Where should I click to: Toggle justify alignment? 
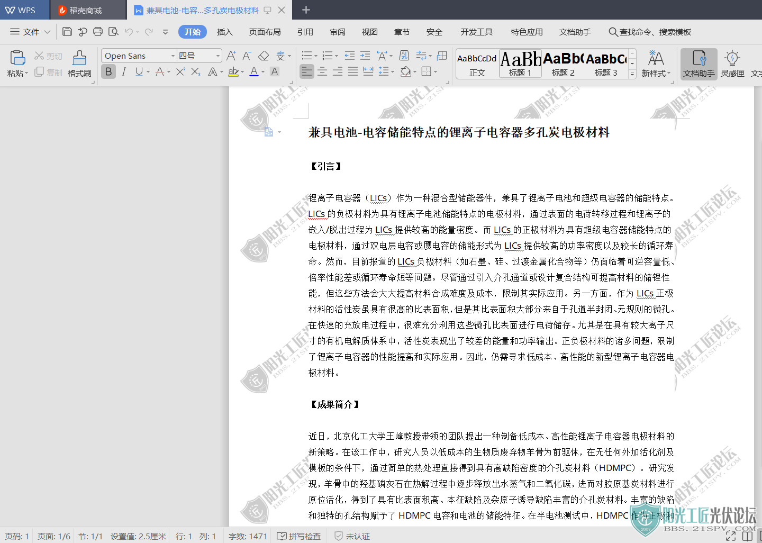coord(353,71)
